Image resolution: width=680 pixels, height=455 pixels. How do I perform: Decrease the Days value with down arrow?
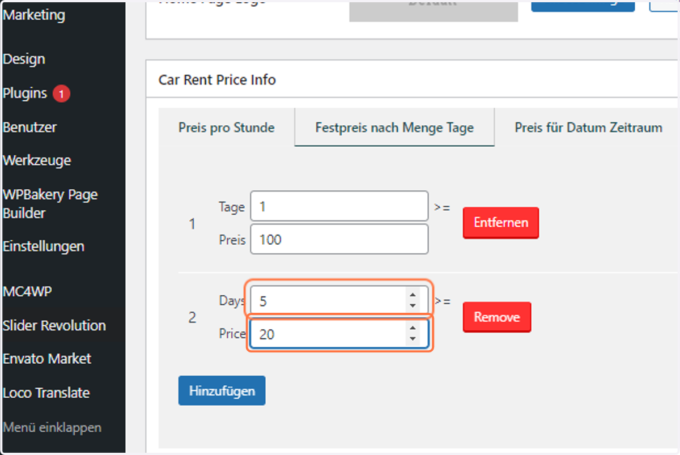[x=413, y=307]
